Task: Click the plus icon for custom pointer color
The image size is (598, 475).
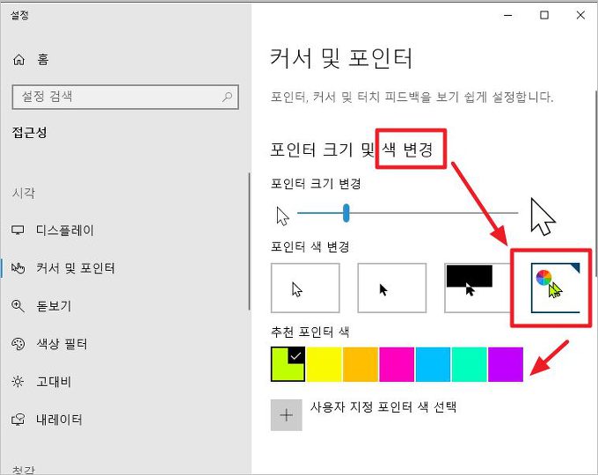Action: [x=286, y=415]
